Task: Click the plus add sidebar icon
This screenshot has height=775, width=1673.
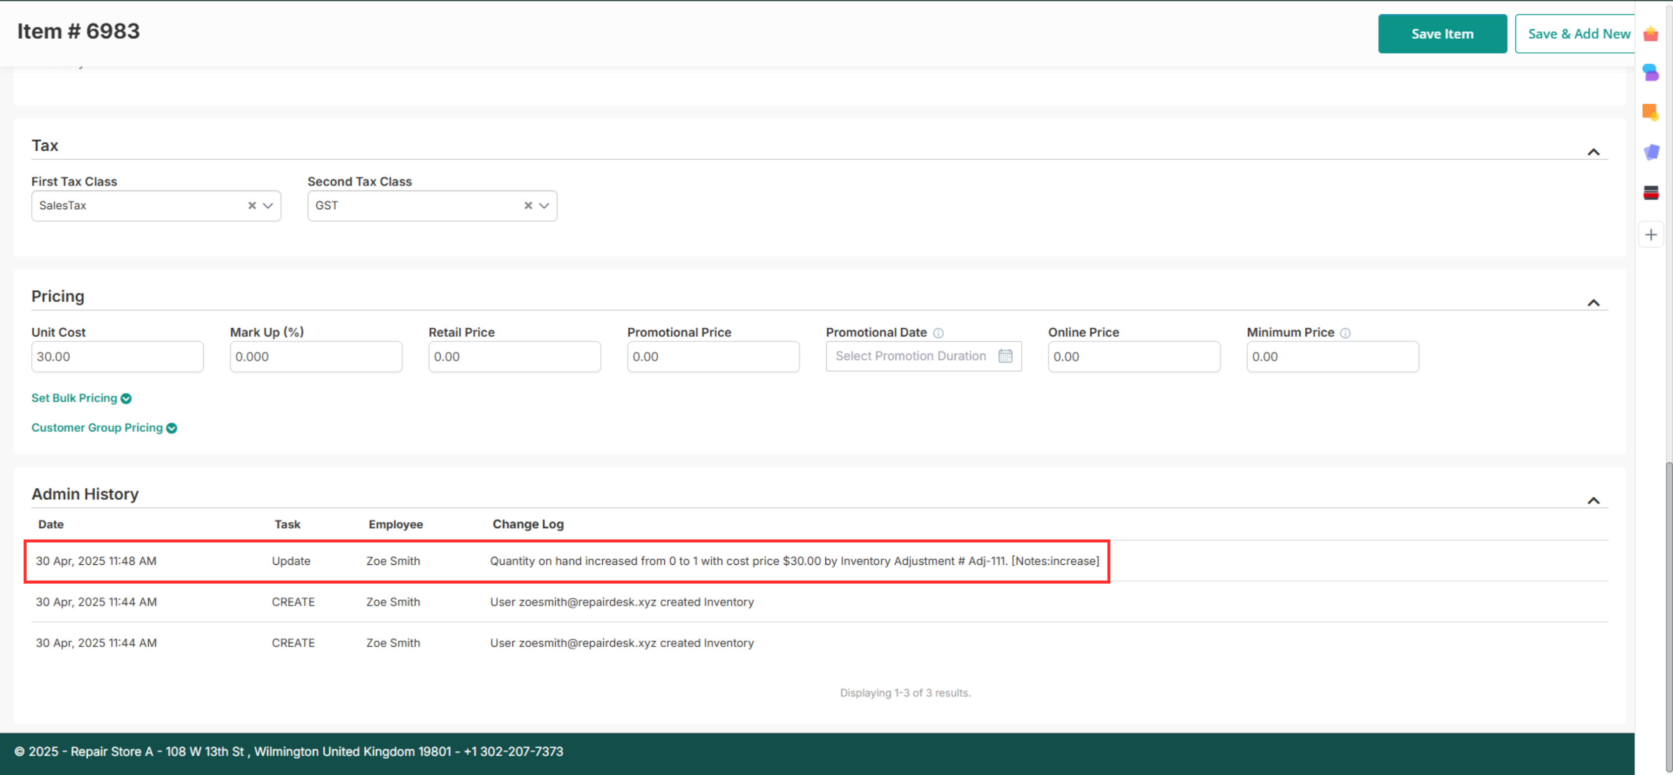Action: click(x=1651, y=235)
